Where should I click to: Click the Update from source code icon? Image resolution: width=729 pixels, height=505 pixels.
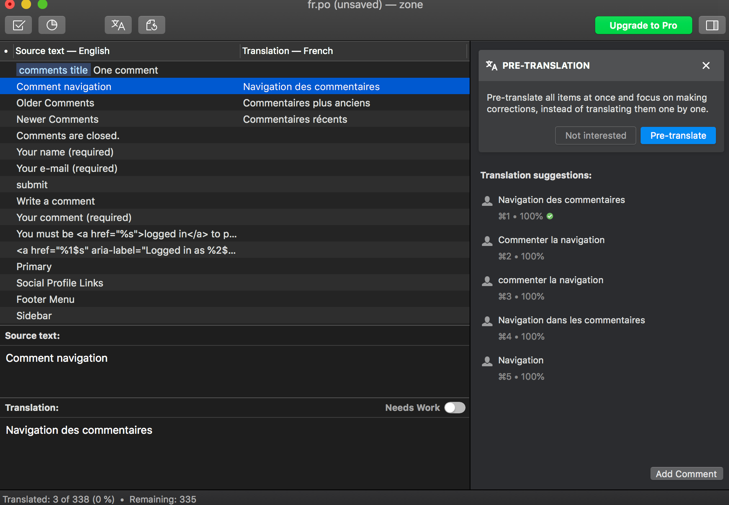coord(151,25)
